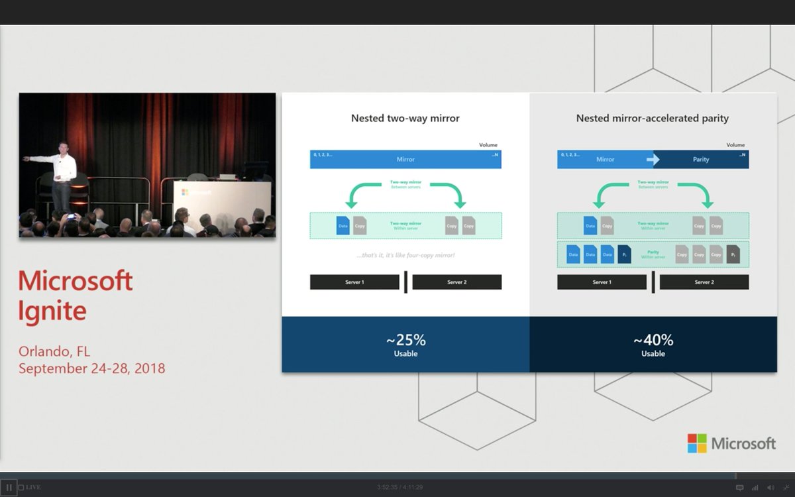Click the 3:52:35 / 4:11:29 time display

point(400,488)
